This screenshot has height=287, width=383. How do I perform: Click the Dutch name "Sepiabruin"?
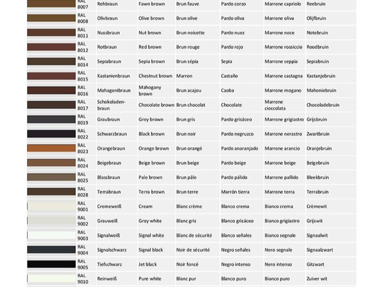pyautogui.click(x=317, y=62)
